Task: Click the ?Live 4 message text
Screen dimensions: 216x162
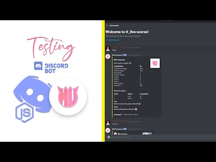Action: pos(115,124)
